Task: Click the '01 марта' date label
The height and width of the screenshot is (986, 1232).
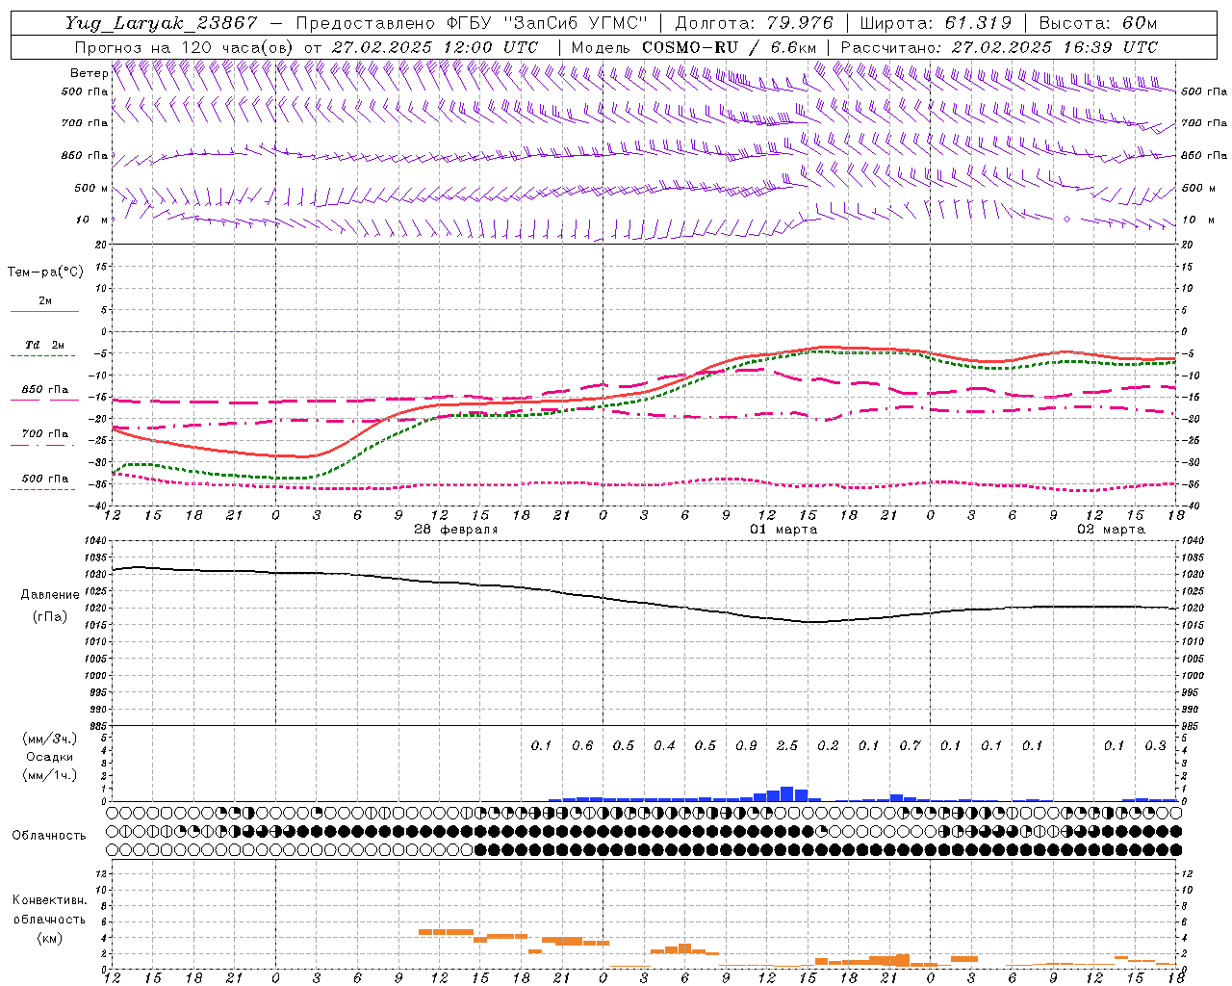Action: [783, 530]
